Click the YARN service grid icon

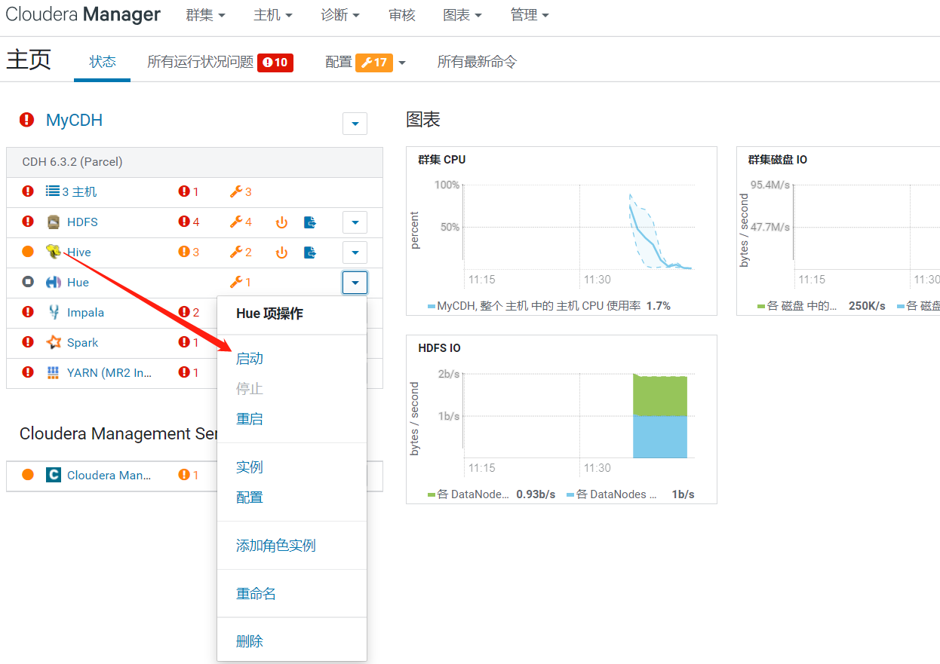pyautogui.click(x=53, y=372)
